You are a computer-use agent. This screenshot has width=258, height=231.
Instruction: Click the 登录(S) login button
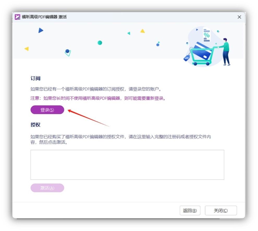tap(47, 110)
